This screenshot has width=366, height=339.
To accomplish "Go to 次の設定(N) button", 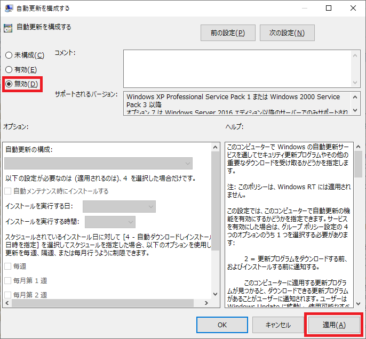I will pyautogui.click(x=287, y=33).
